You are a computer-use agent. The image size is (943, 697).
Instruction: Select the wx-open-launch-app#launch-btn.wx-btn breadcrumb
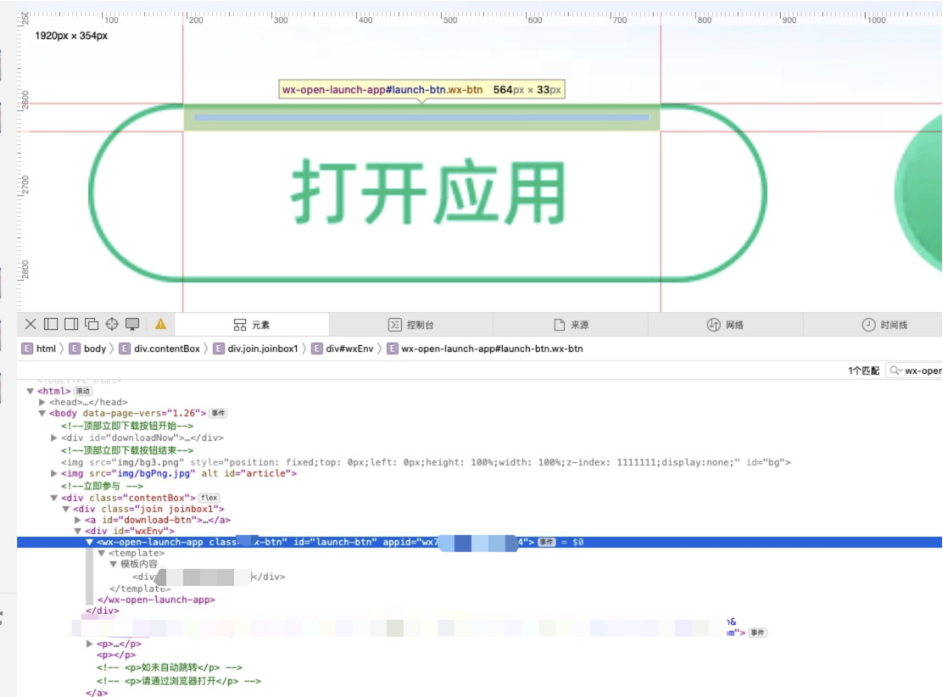pos(485,348)
